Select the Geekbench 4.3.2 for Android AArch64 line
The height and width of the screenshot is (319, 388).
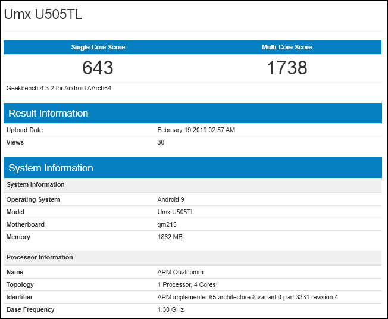(59, 88)
